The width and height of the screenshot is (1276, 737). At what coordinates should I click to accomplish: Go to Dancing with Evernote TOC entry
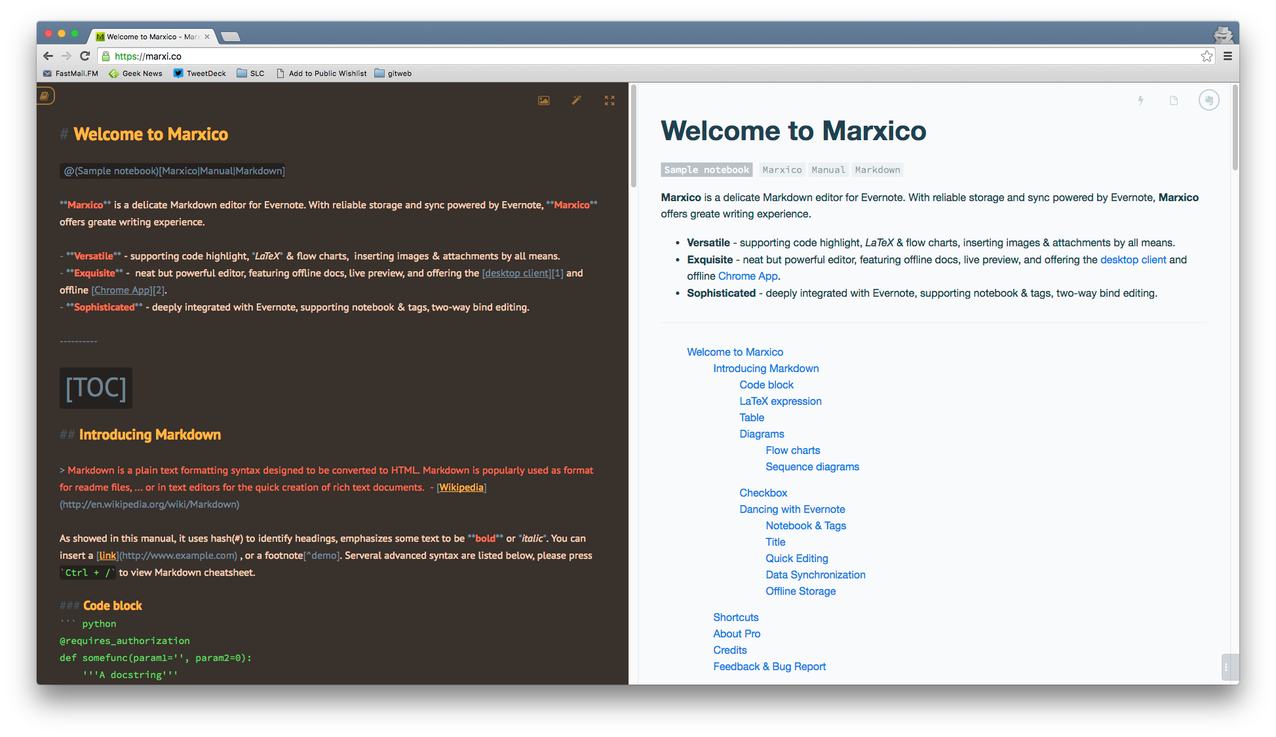click(x=792, y=509)
